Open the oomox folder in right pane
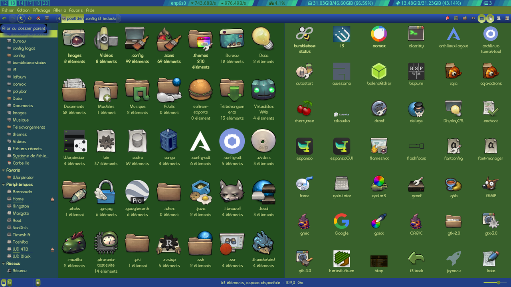Image resolution: width=511 pixels, height=287 pixels. pyautogui.click(x=379, y=37)
